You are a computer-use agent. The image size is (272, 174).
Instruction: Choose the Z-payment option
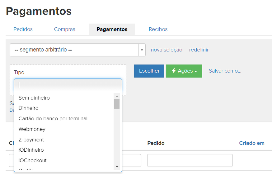(31, 140)
